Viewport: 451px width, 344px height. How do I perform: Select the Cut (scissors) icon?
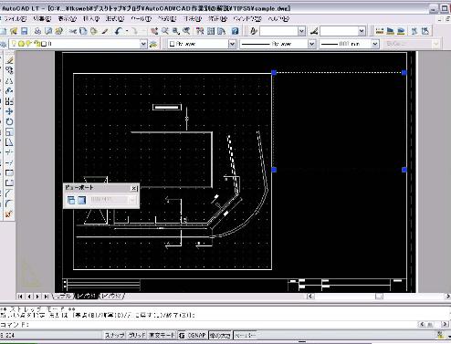pos(72,31)
